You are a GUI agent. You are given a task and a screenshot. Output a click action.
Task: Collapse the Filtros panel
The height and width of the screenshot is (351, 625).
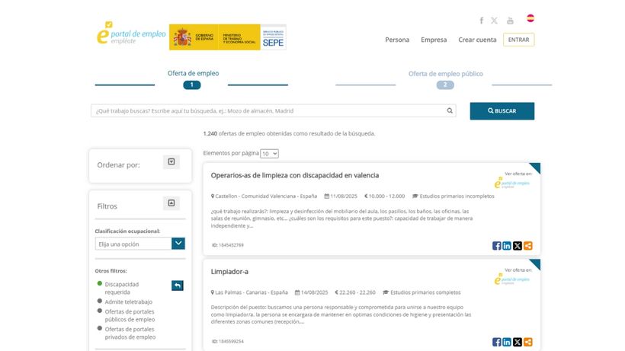171,203
